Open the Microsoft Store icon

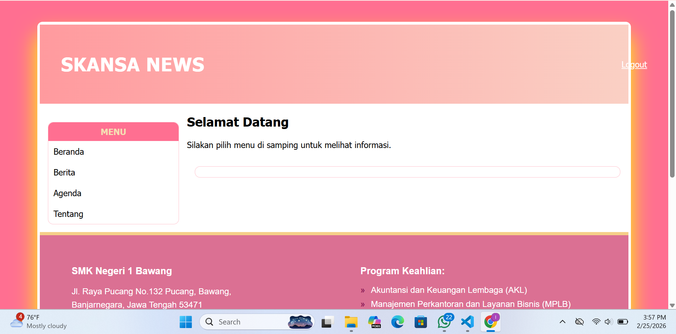(x=421, y=322)
